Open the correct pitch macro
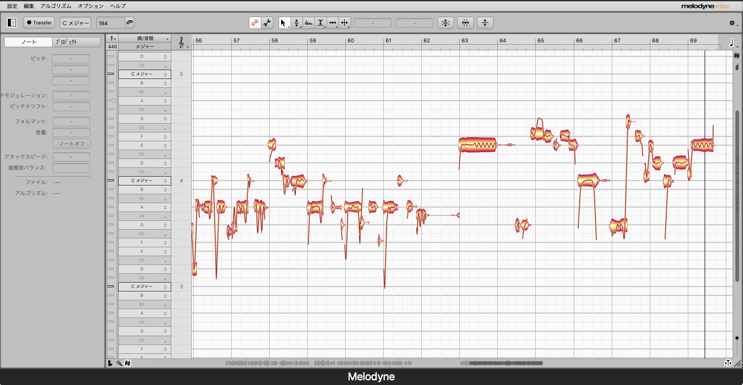This screenshot has height=385, width=743. pos(445,23)
